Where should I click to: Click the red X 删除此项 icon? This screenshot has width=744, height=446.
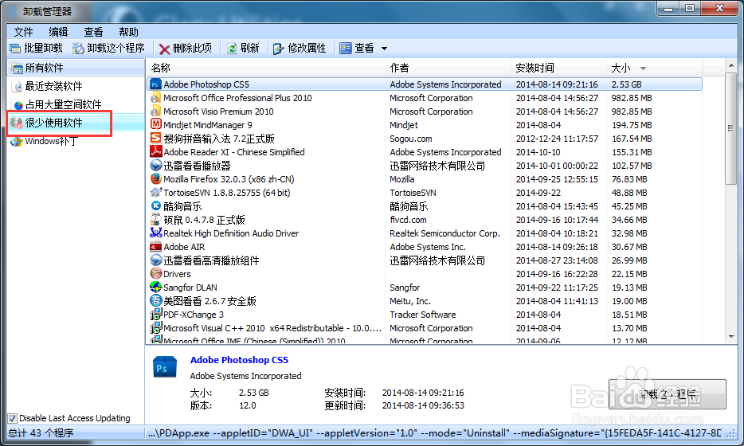click(x=164, y=49)
